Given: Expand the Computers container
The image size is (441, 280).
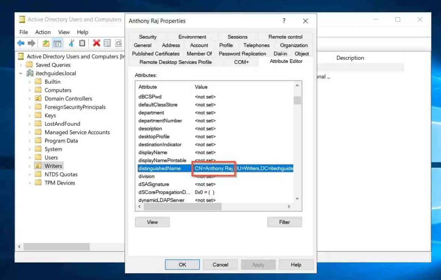Looking at the screenshot, I should click(30, 90).
